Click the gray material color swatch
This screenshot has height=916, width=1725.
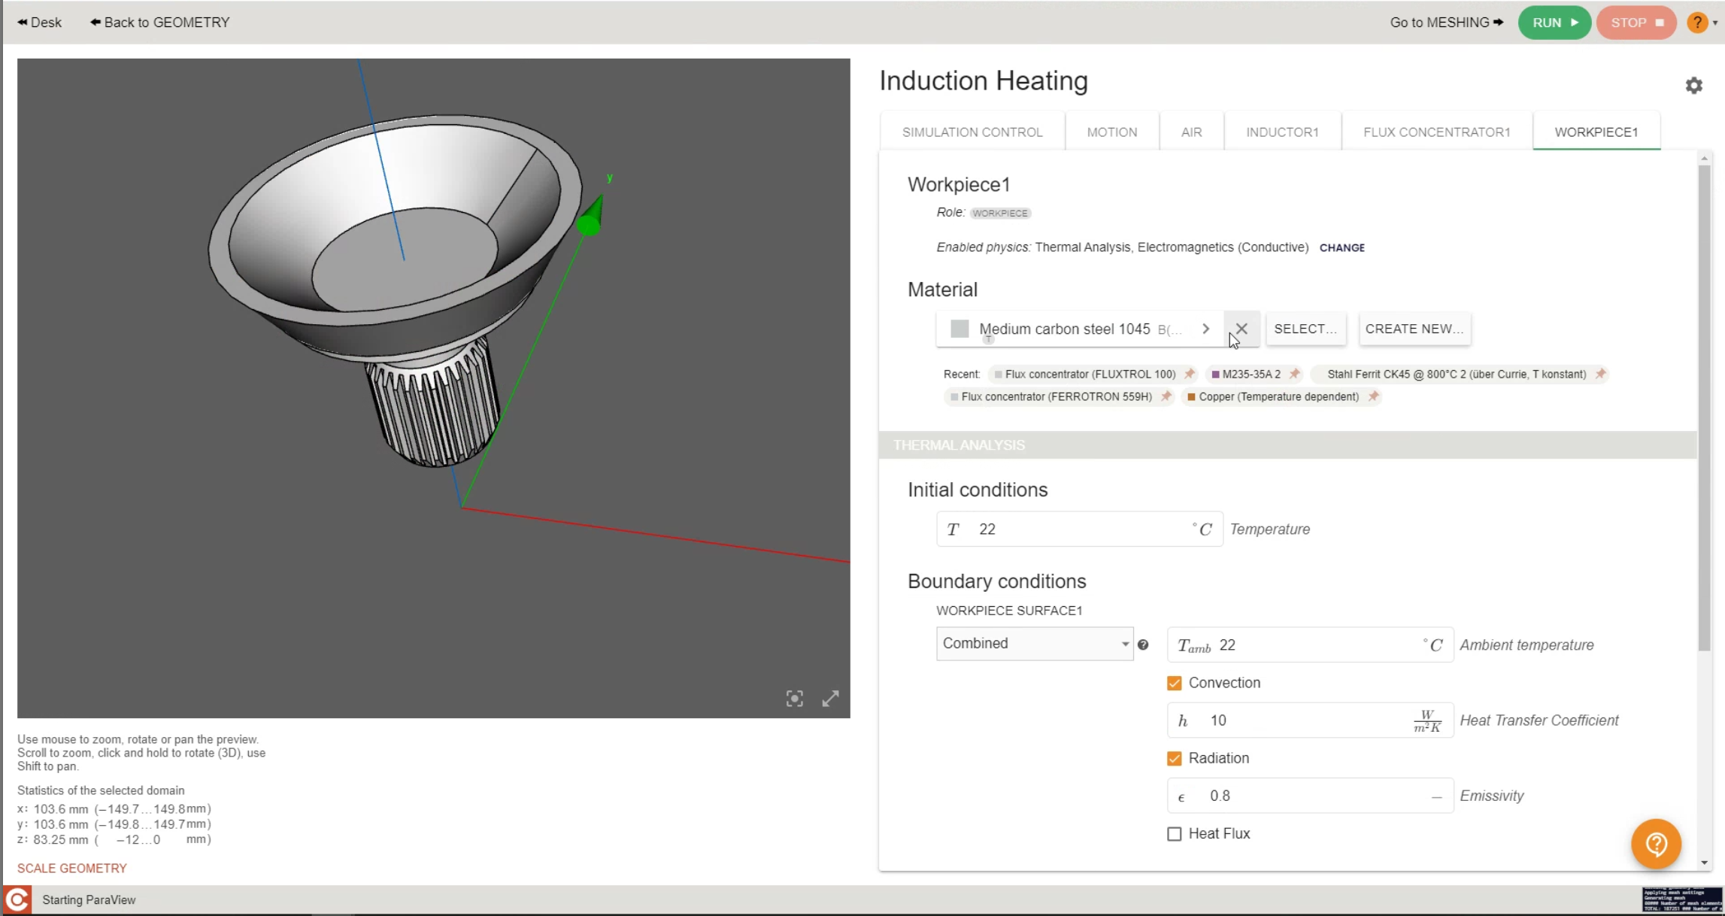pos(960,329)
